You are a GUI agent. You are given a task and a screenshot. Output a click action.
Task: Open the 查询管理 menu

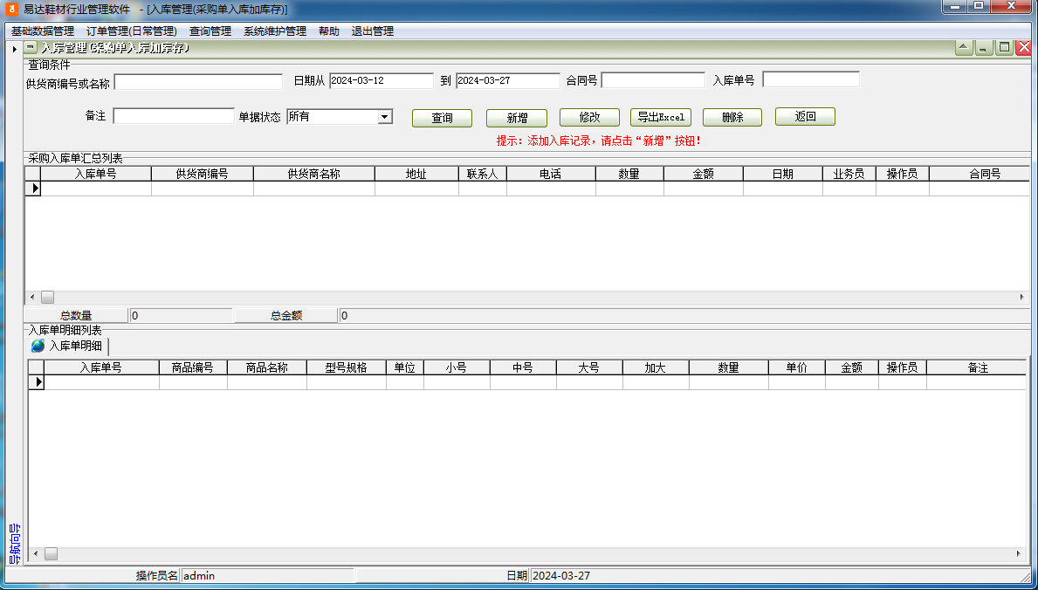(x=210, y=31)
